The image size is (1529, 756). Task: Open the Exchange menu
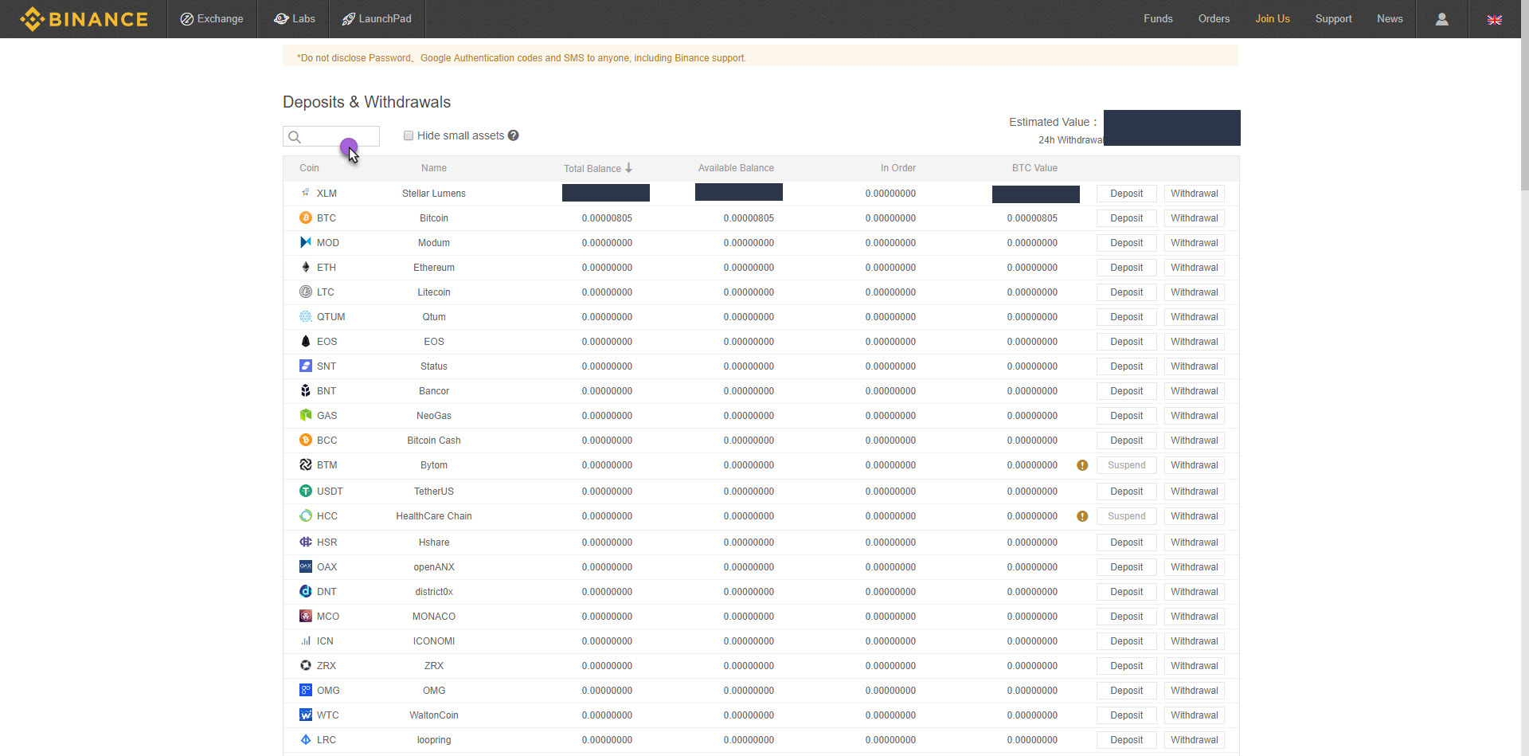pyautogui.click(x=212, y=19)
